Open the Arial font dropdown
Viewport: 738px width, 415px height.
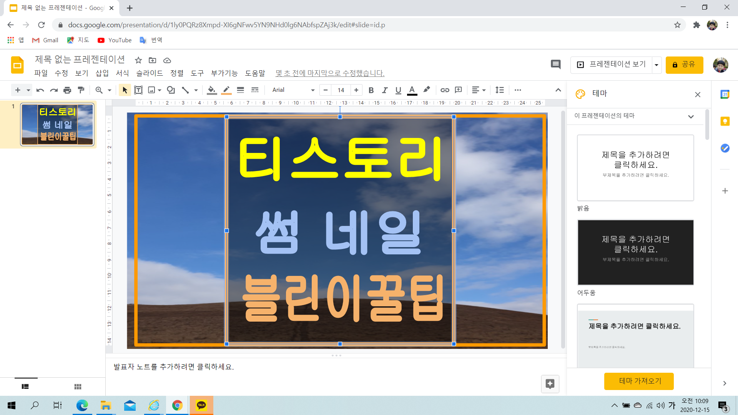point(293,90)
